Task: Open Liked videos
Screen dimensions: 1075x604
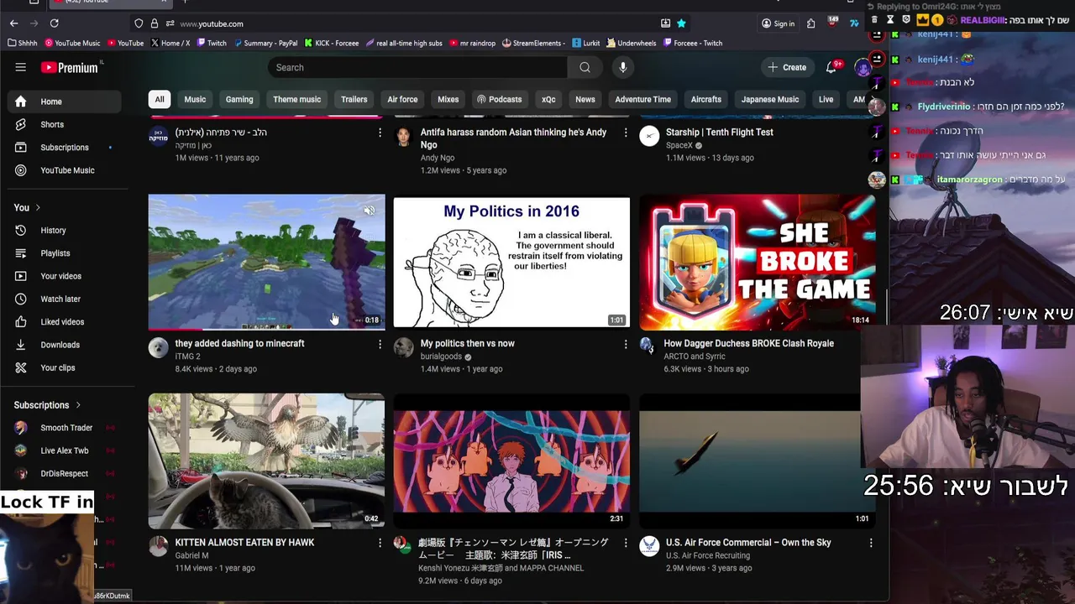Action: pos(66,321)
